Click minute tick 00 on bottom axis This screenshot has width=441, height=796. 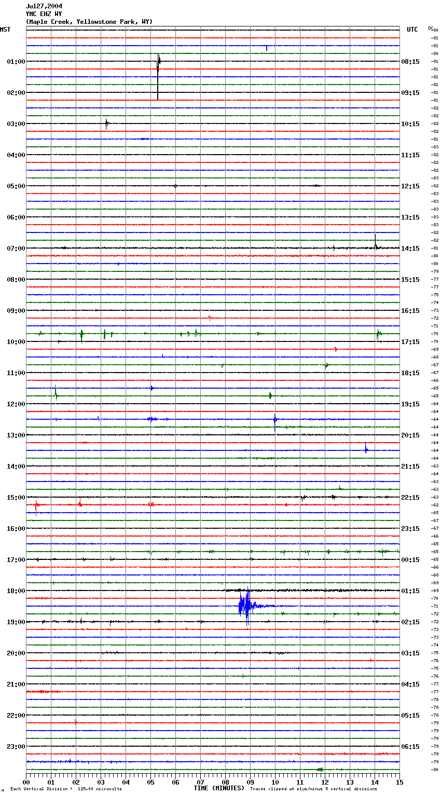(26, 782)
